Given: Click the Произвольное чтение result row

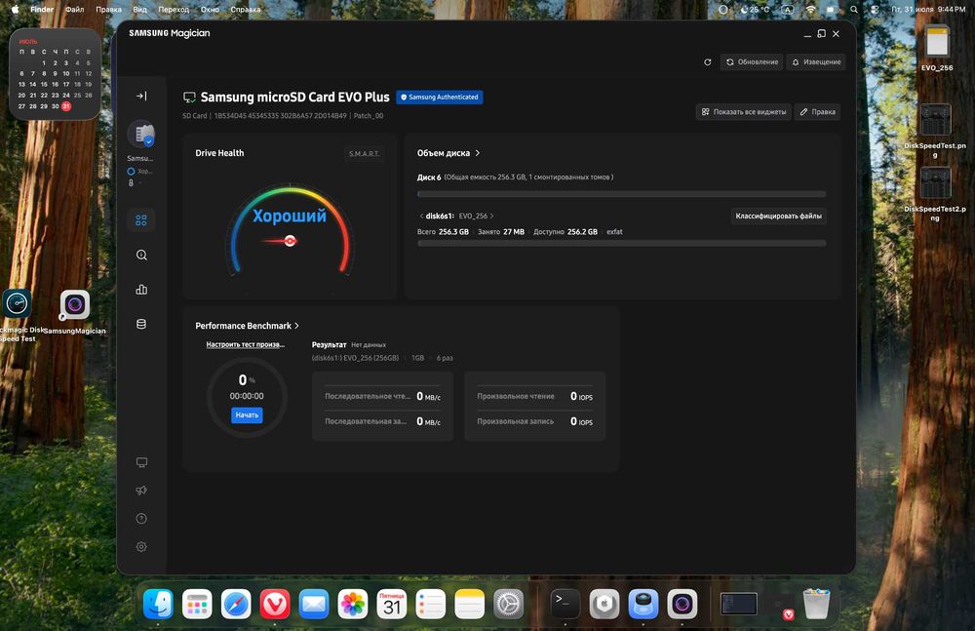Looking at the screenshot, I should pyautogui.click(x=534, y=396).
